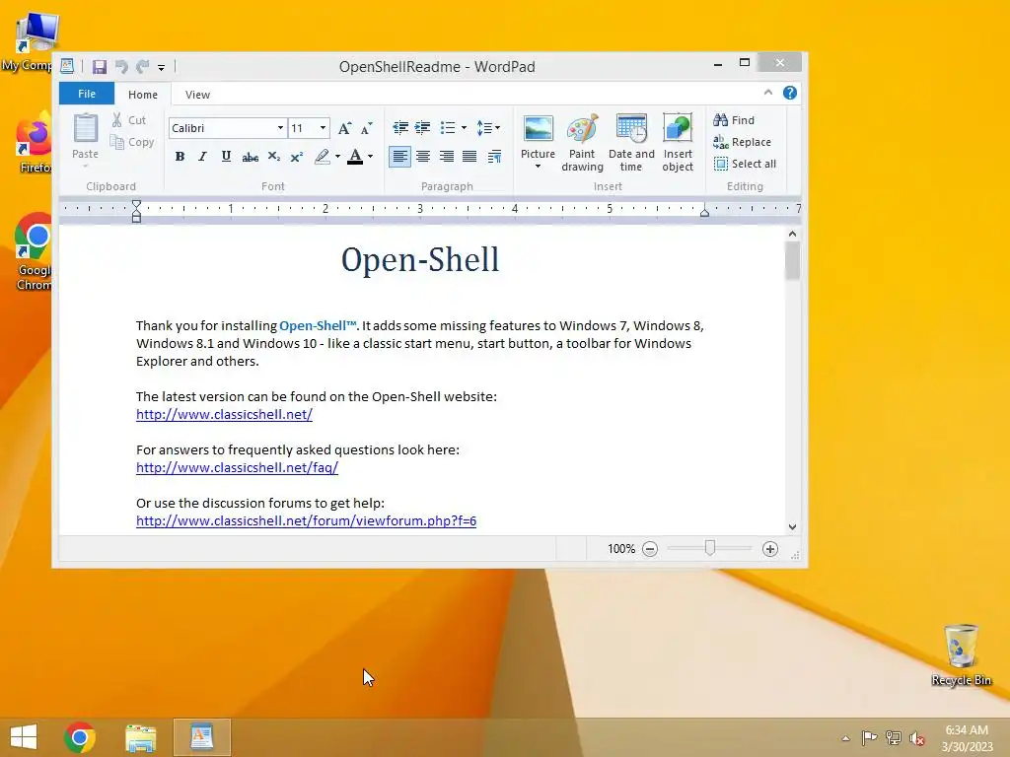The height and width of the screenshot is (757, 1010).
Task: Open the list style dropdown arrow
Action: point(464,127)
